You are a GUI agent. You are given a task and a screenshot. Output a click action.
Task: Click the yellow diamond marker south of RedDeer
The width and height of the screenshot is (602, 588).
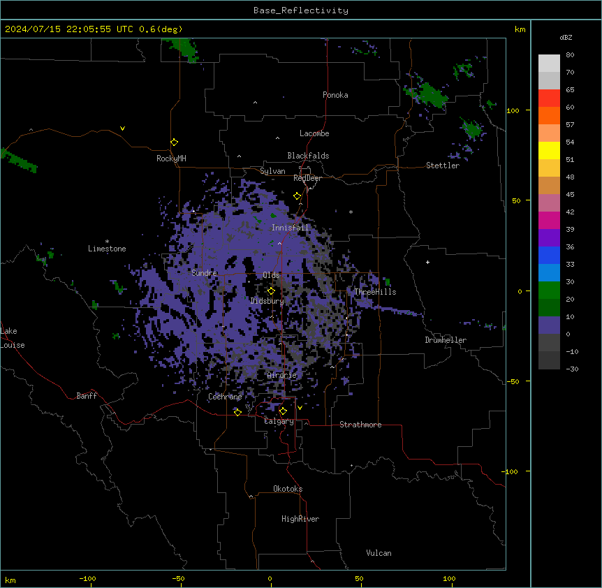pyautogui.click(x=298, y=196)
